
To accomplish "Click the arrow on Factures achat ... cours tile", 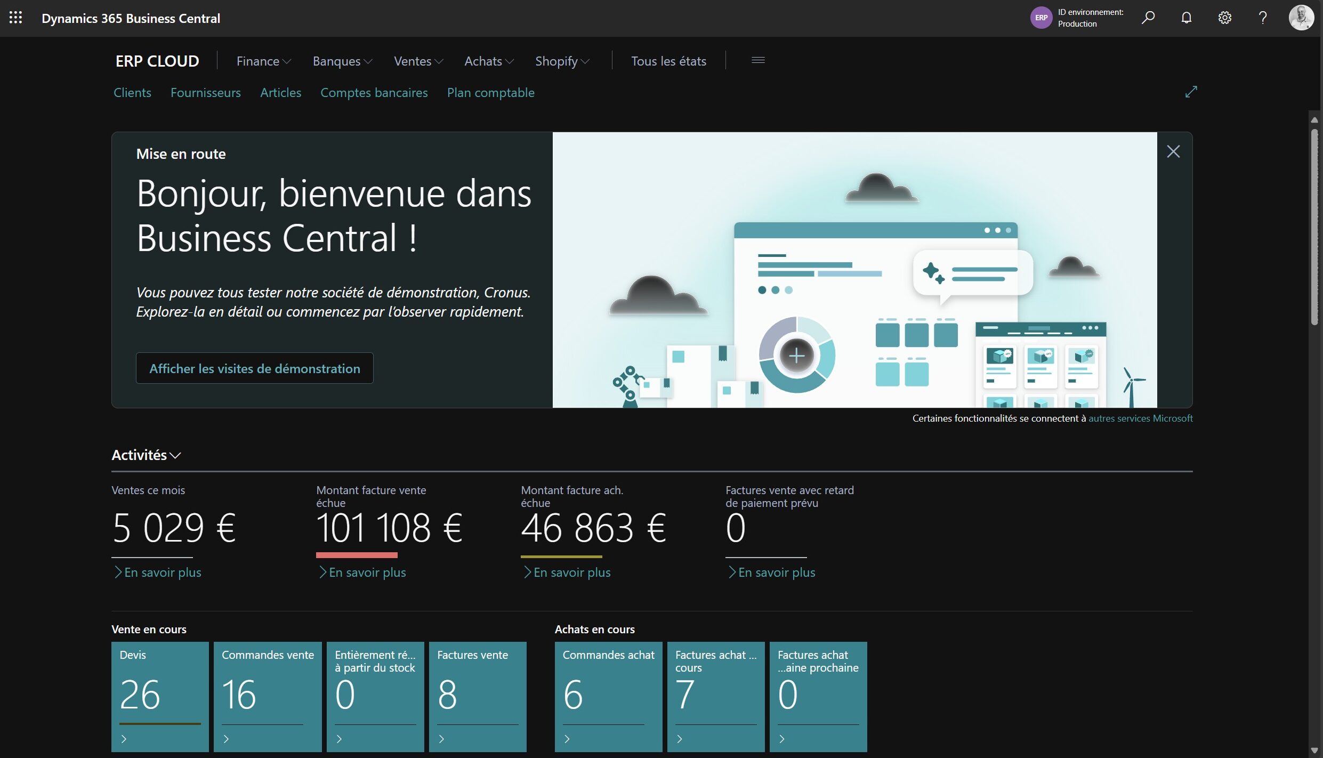I will point(680,739).
